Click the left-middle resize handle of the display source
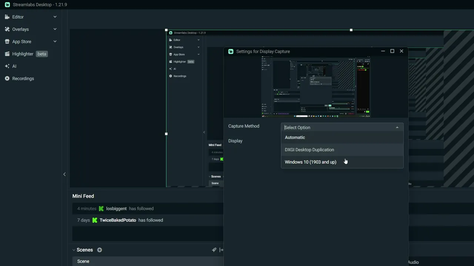 coord(166,134)
